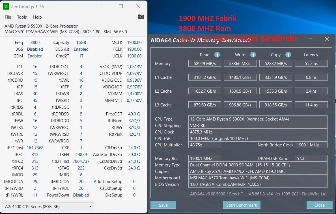Select L1 Cache write value 1480.1 GB/s

pyautogui.click(x=240, y=77)
